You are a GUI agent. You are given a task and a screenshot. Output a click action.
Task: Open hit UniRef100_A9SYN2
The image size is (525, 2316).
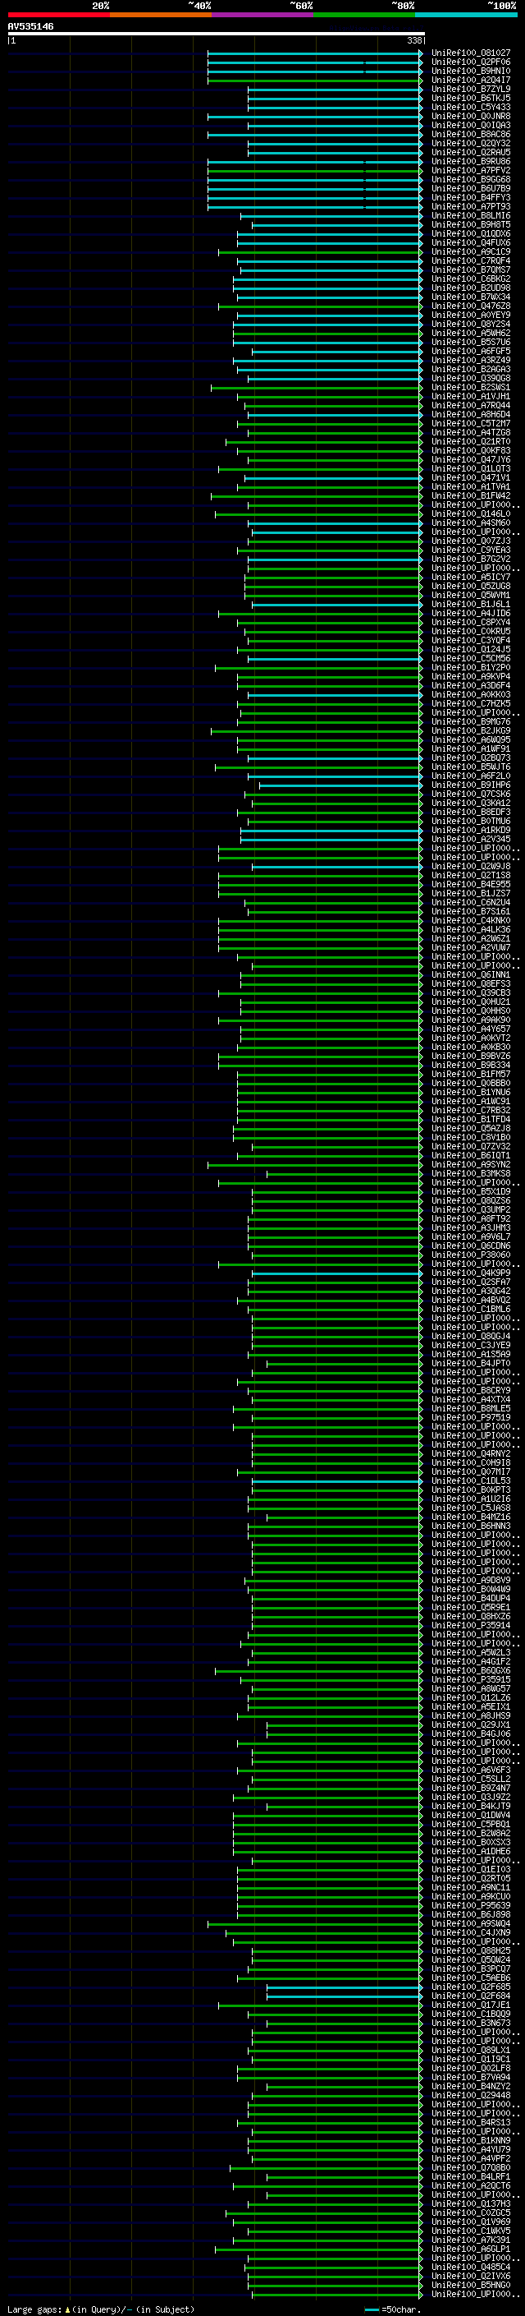471,1164
